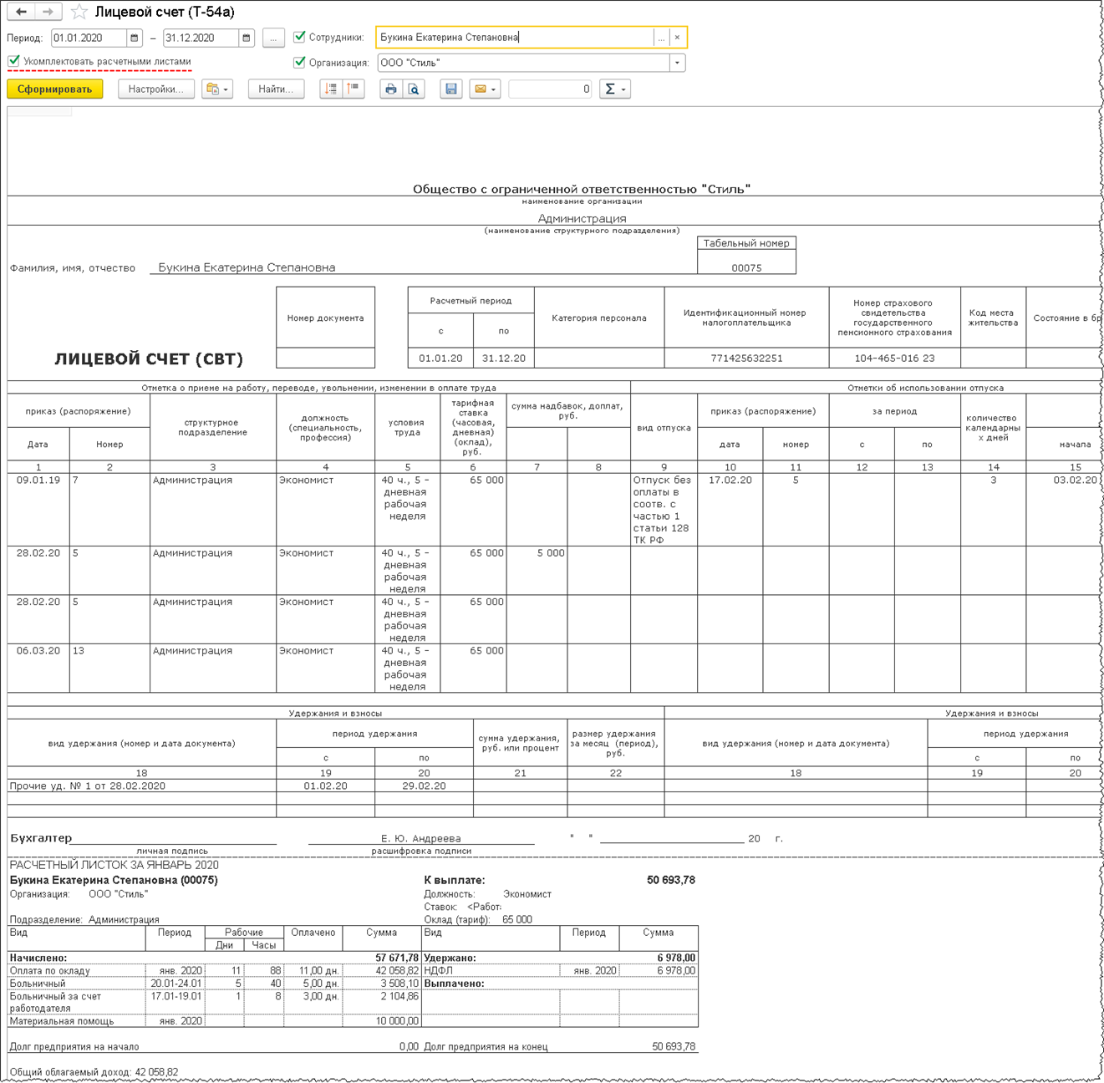Open the Настройки settings
This screenshot has height=1083, width=1104.
[156, 89]
